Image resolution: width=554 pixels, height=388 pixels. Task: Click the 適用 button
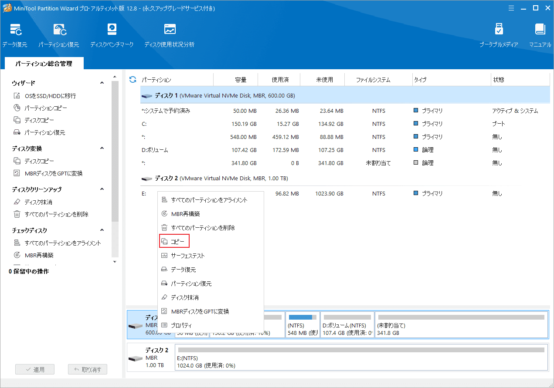[35, 370]
